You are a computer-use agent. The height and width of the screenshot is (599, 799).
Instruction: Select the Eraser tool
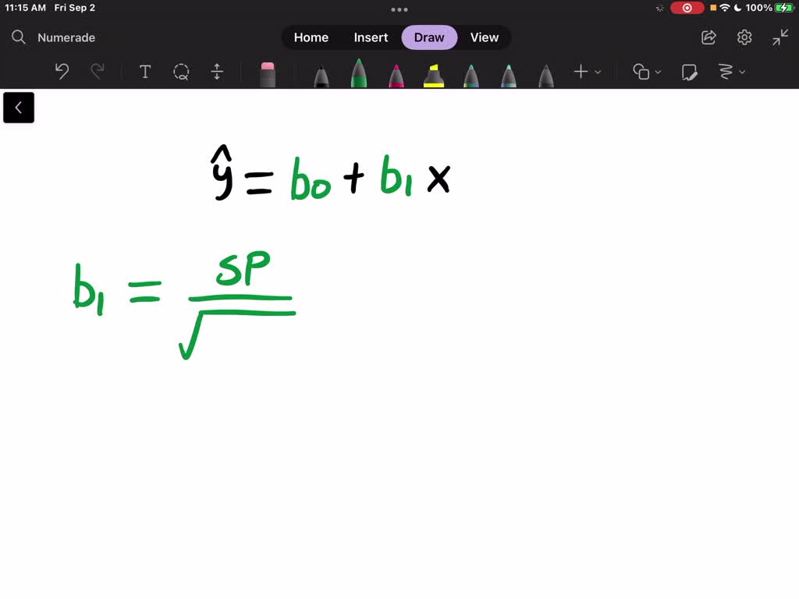(x=268, y=72)
